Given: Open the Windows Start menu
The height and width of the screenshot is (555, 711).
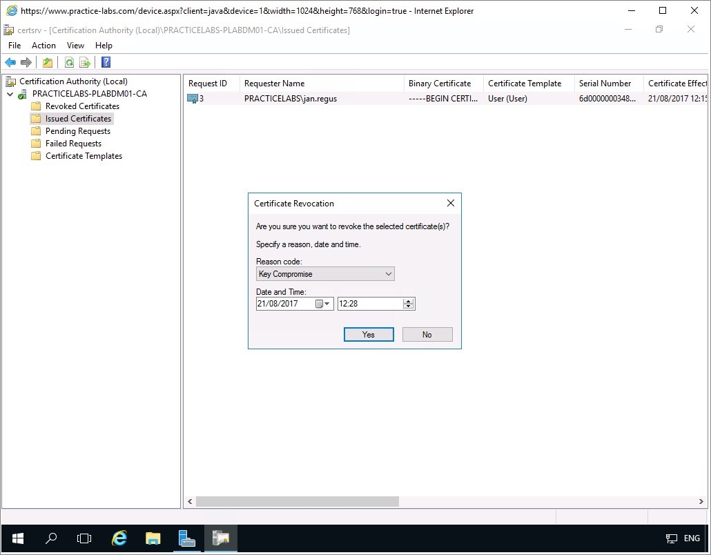Looking at the screenshot, I should 18,538.
